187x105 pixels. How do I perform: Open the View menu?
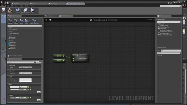point(17,6)
